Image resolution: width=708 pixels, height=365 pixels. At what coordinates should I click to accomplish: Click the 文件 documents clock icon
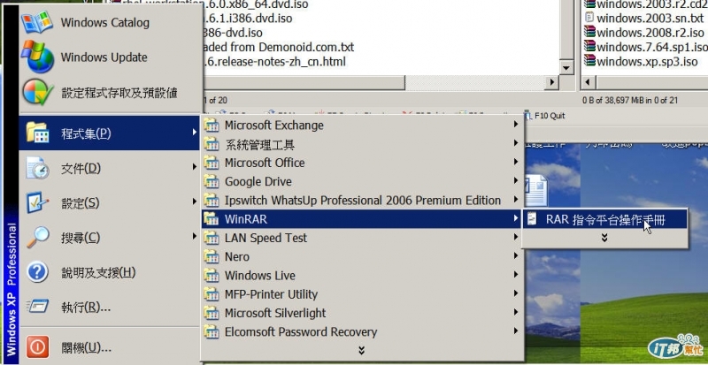click(37, 168)
